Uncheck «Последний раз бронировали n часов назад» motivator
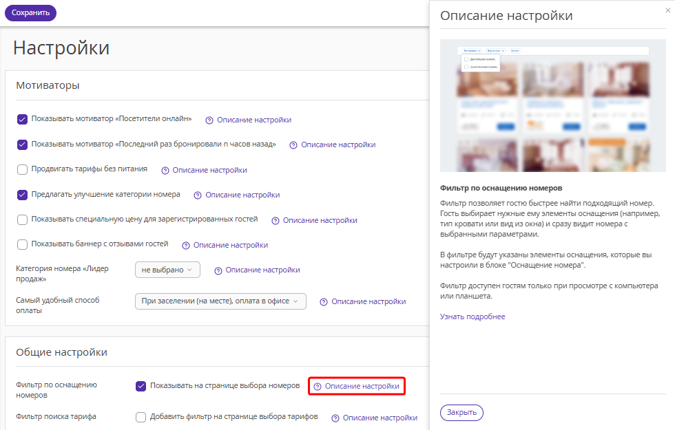This screenshot has width=675, height=430. (x=22, y=144)
